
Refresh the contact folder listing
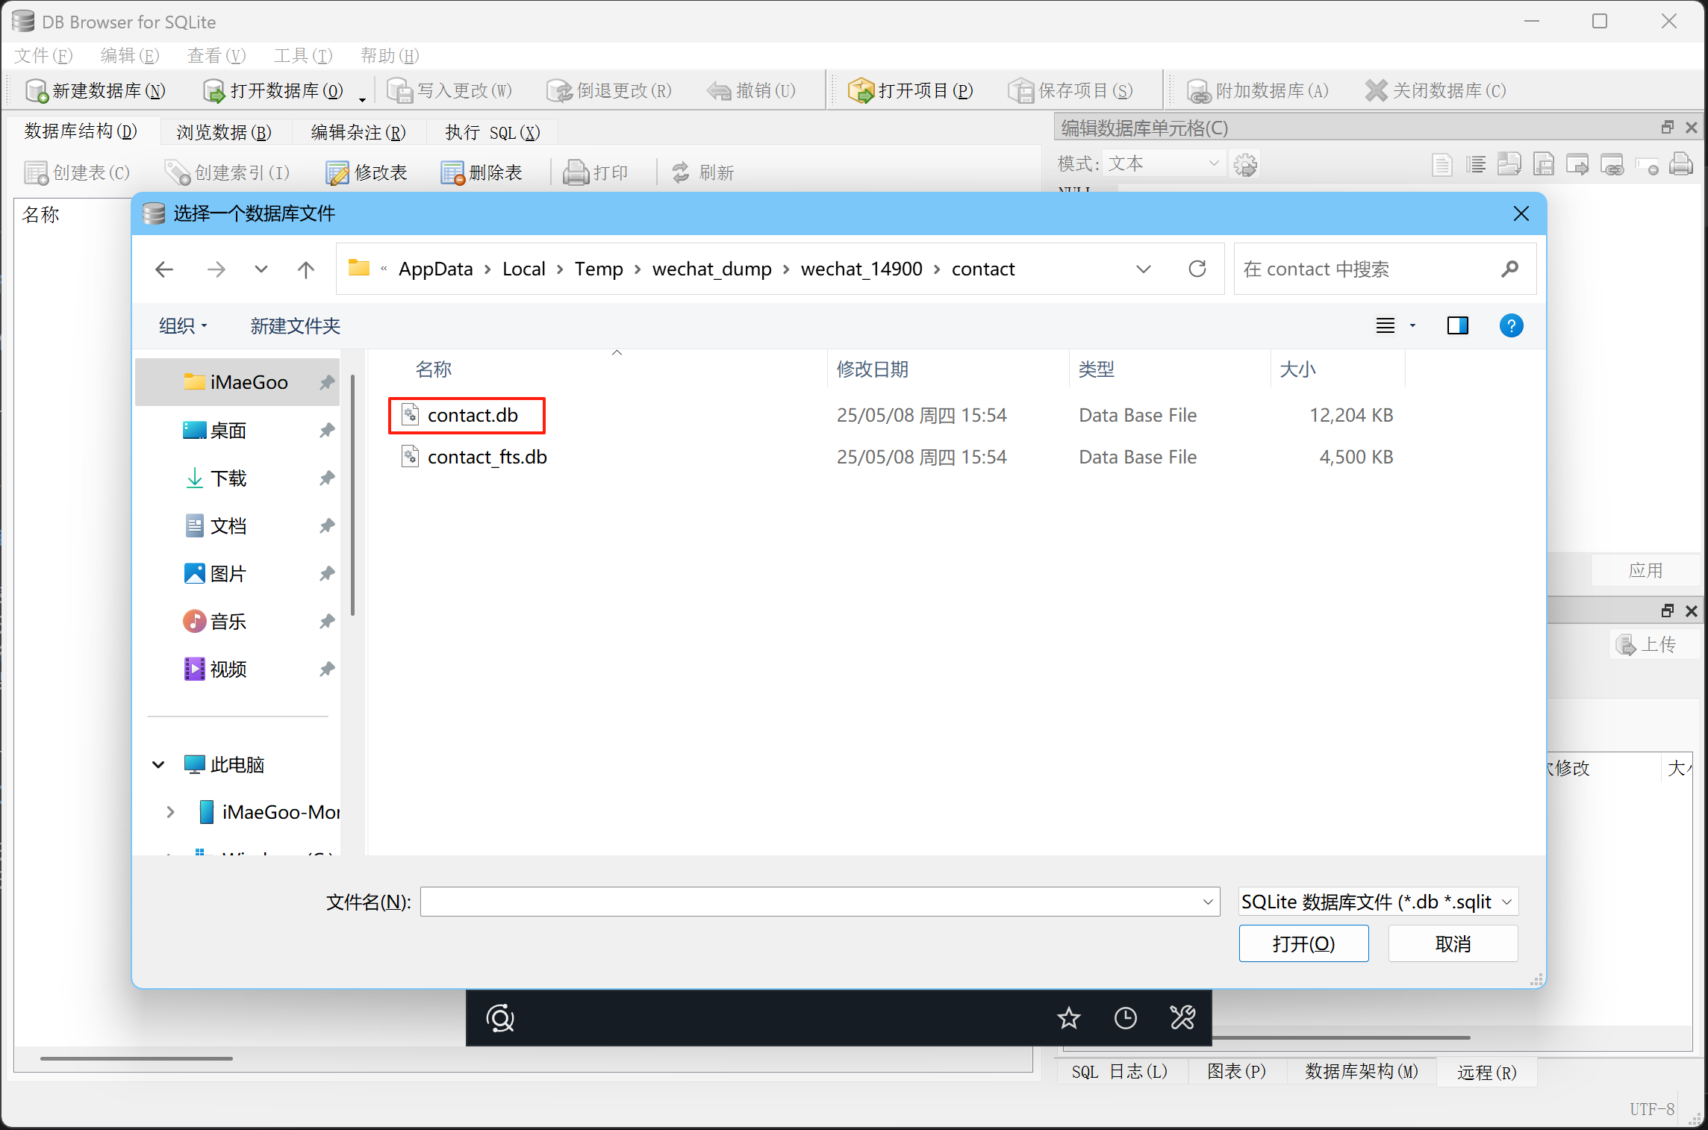click(1197, 269)
